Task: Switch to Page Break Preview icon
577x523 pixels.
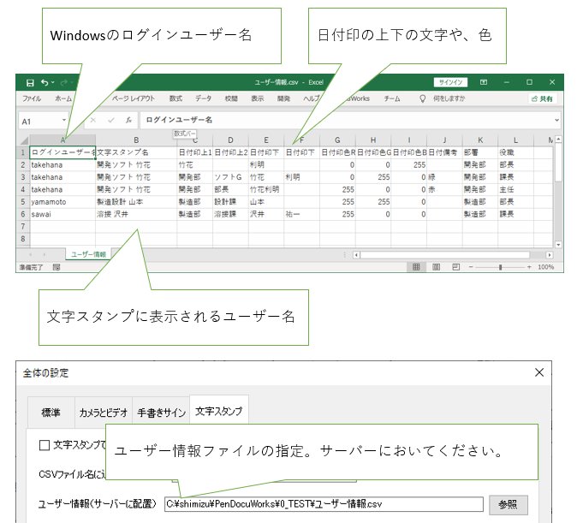Action: coord(456,267)
